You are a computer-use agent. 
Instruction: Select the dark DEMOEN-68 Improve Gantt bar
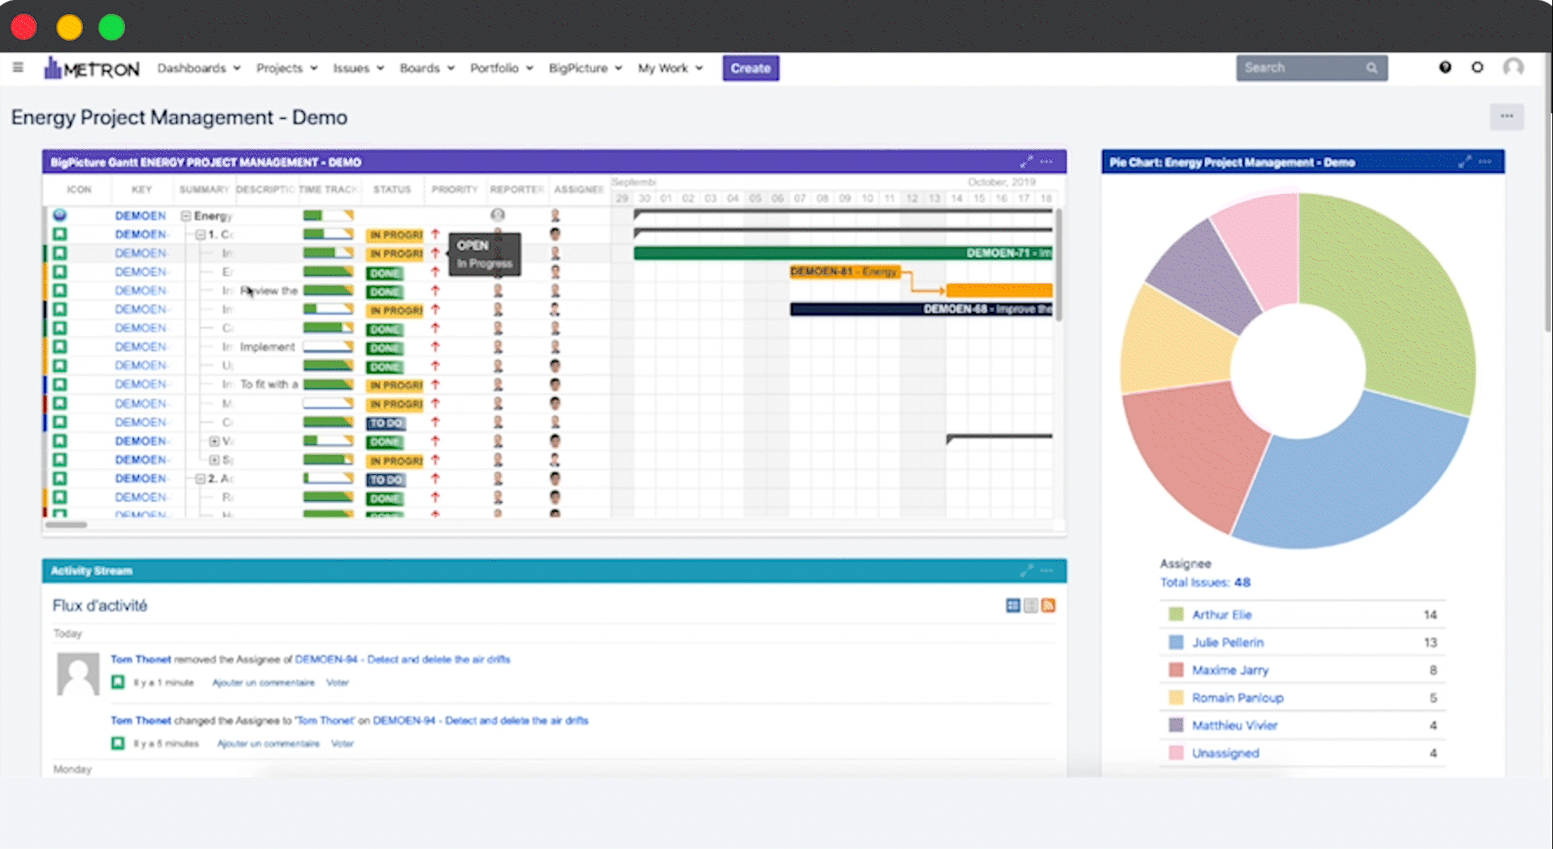coord(922,309)
